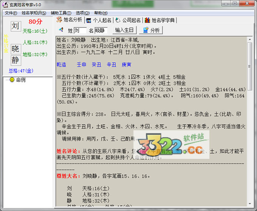Screen dimensions: 257x211
Task: Click the smiley icon next to 命例
Action: pyautogui.click(x=12, y=80)
